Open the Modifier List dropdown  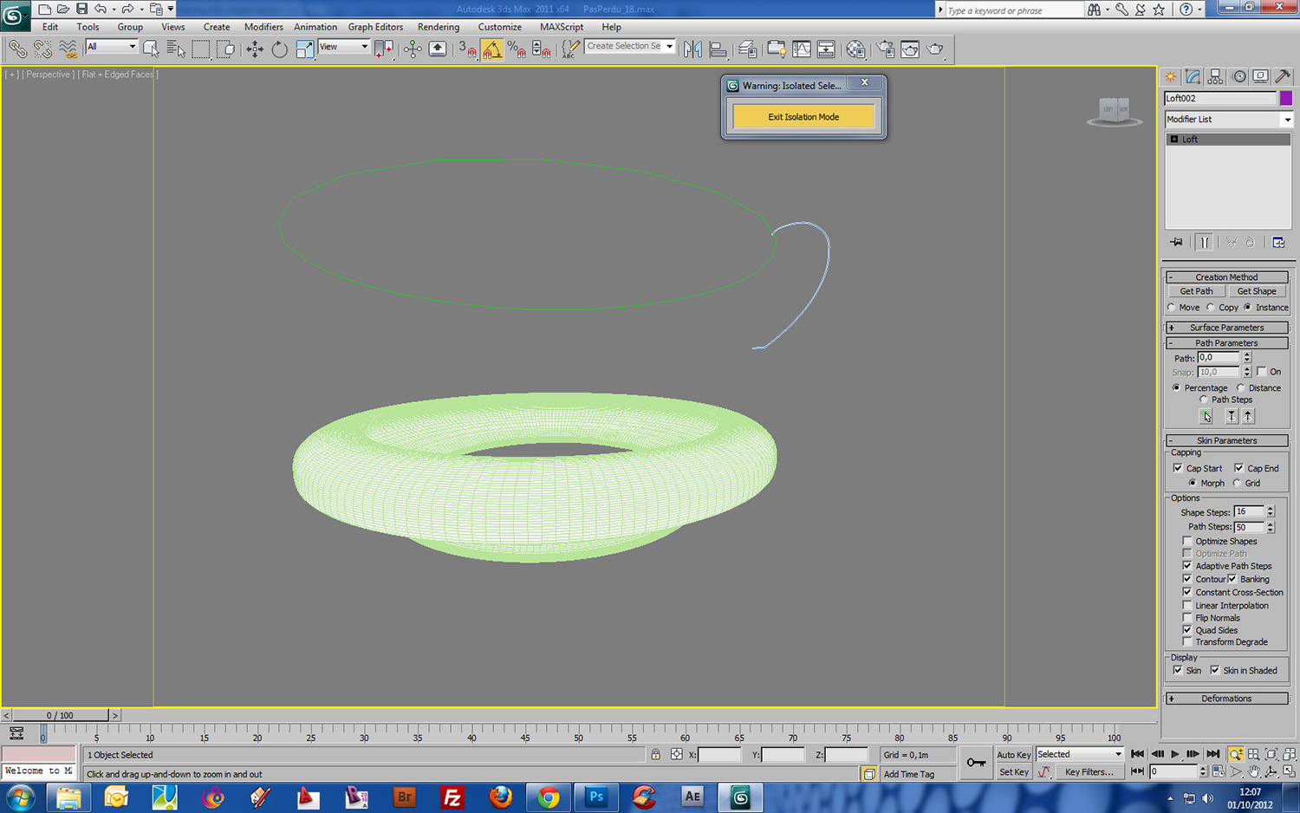pos(1227,120)
